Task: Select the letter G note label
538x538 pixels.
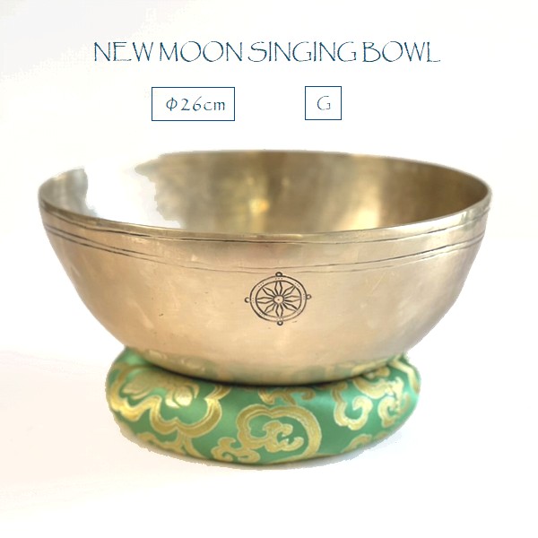Action: 324,103
